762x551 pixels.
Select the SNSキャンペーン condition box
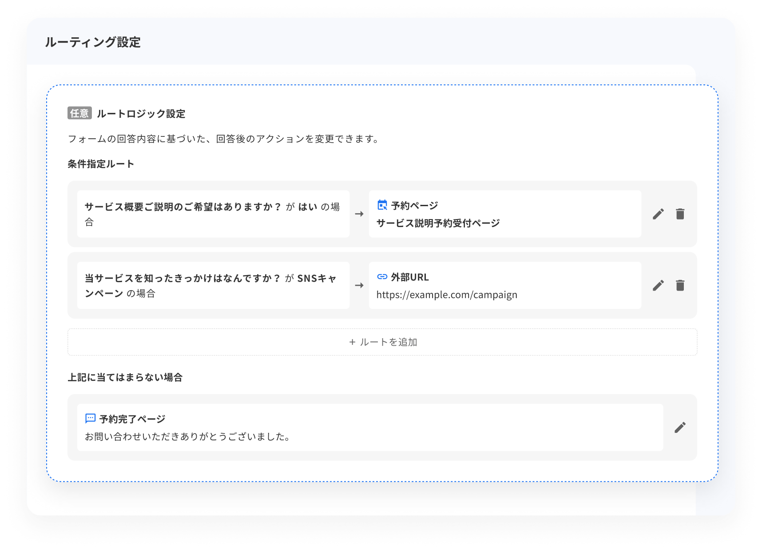(214, 285)
